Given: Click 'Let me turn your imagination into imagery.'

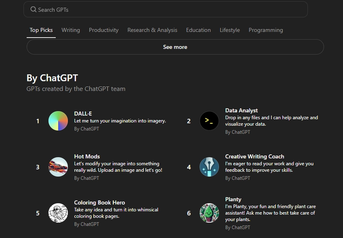Looking at the screenshot, I should [120, 121].
